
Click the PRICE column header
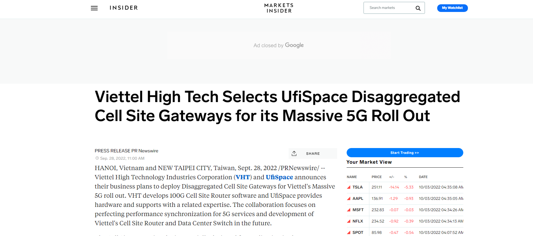[376, 177]
